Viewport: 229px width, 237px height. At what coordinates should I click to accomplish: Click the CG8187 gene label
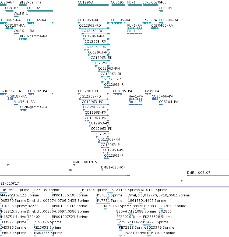pos(12,8)
